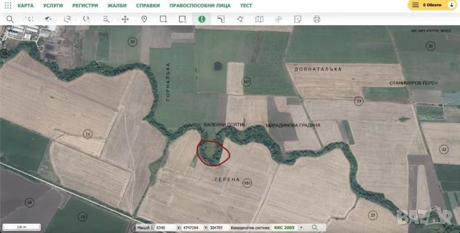
Task: Select the add-rectangle selection tool
Action: tap(163, 20)
